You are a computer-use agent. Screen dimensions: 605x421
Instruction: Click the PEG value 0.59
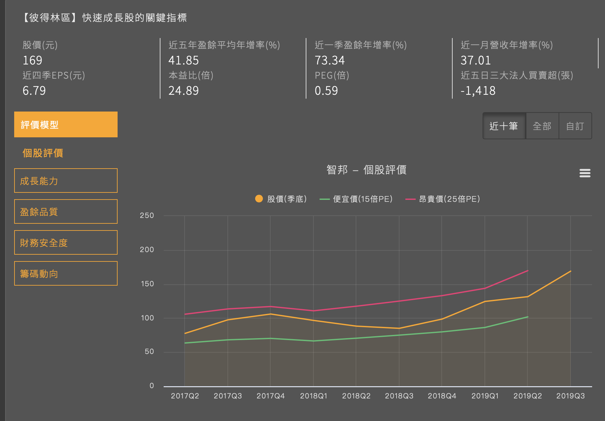tap(326, 91)
